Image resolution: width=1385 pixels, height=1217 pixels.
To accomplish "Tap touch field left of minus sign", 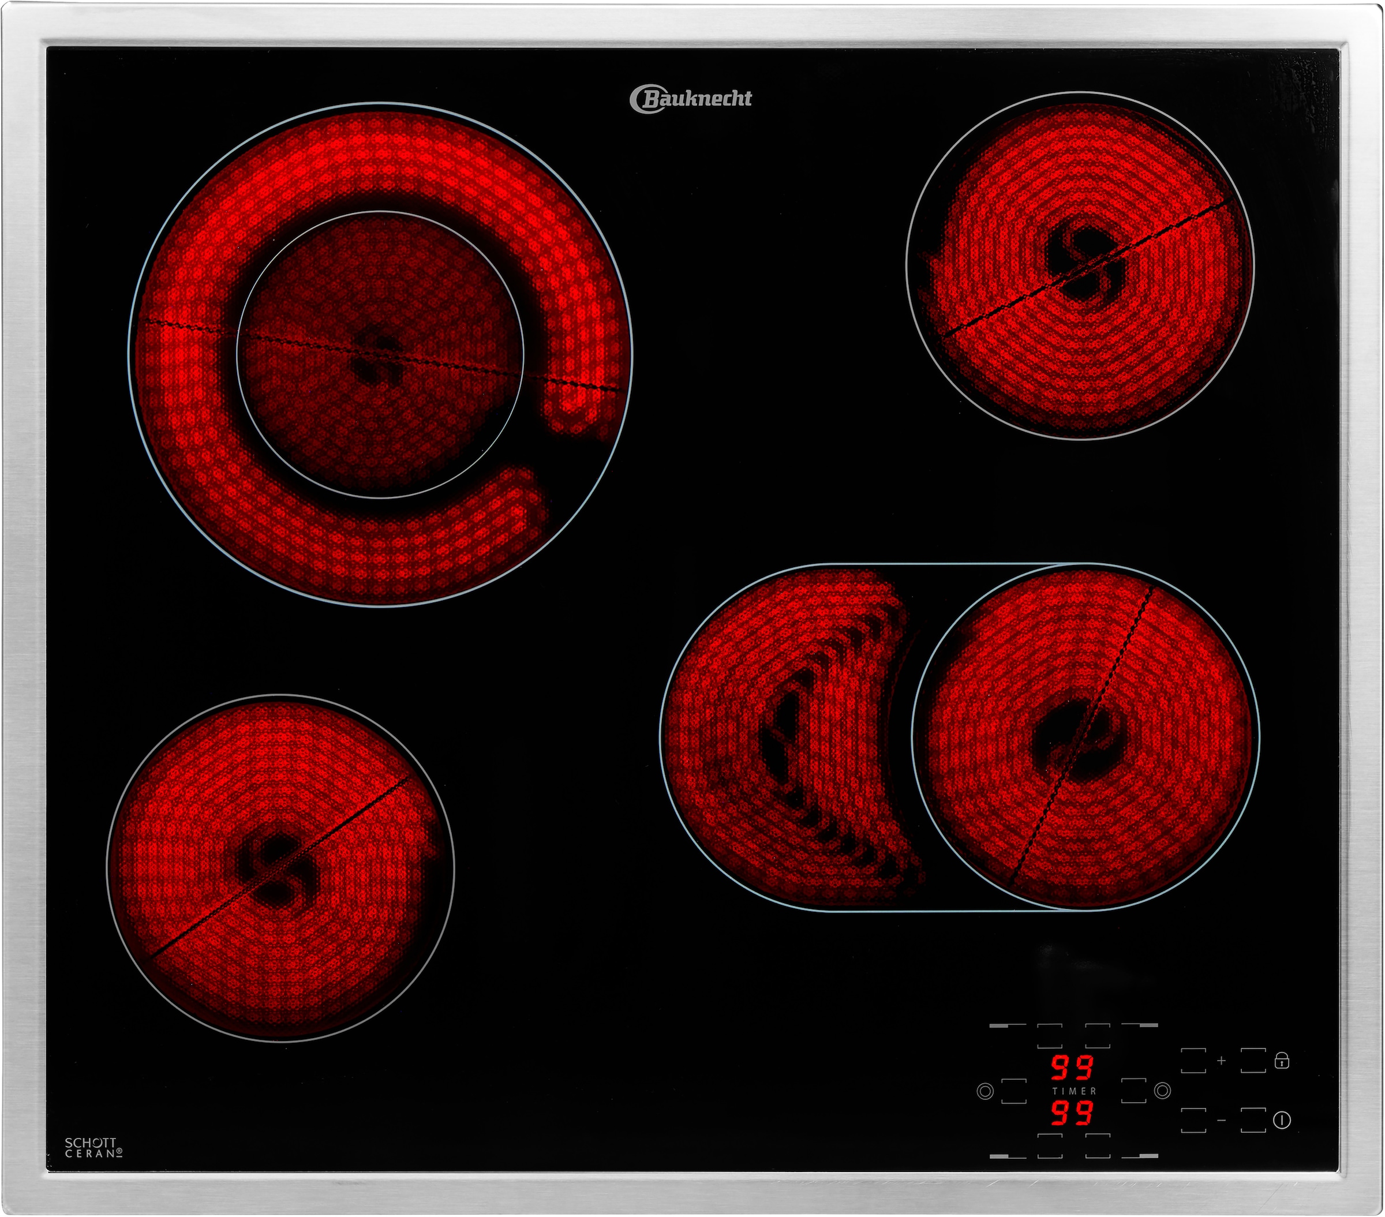I will click(x=1193, y=1120).
